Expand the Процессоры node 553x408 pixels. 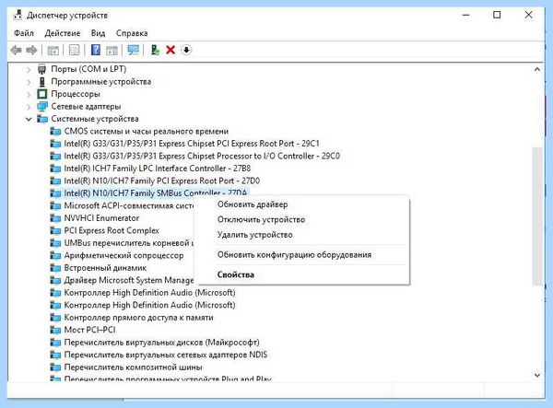tap(29, 95)
